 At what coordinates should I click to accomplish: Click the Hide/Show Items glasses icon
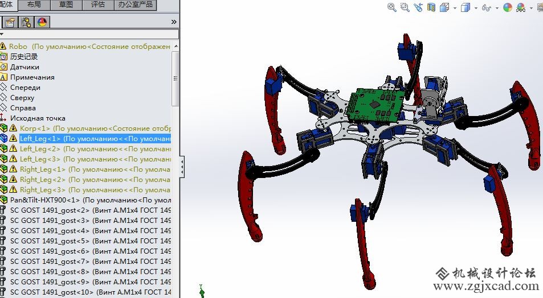coord(487,7)
